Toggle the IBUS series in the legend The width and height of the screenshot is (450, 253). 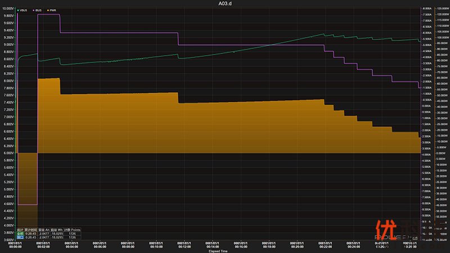click(38, 10)
